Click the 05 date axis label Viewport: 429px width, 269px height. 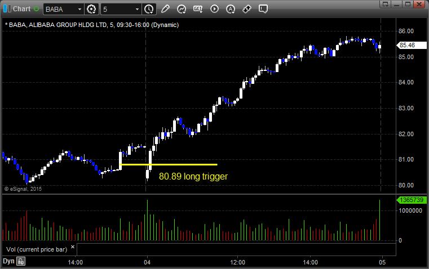click(x=382, y=262)
